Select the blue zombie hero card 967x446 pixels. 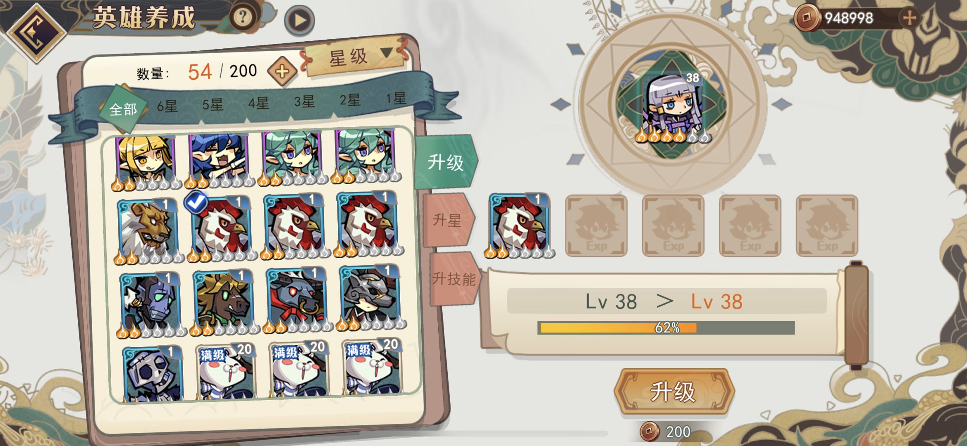(151, 304)
